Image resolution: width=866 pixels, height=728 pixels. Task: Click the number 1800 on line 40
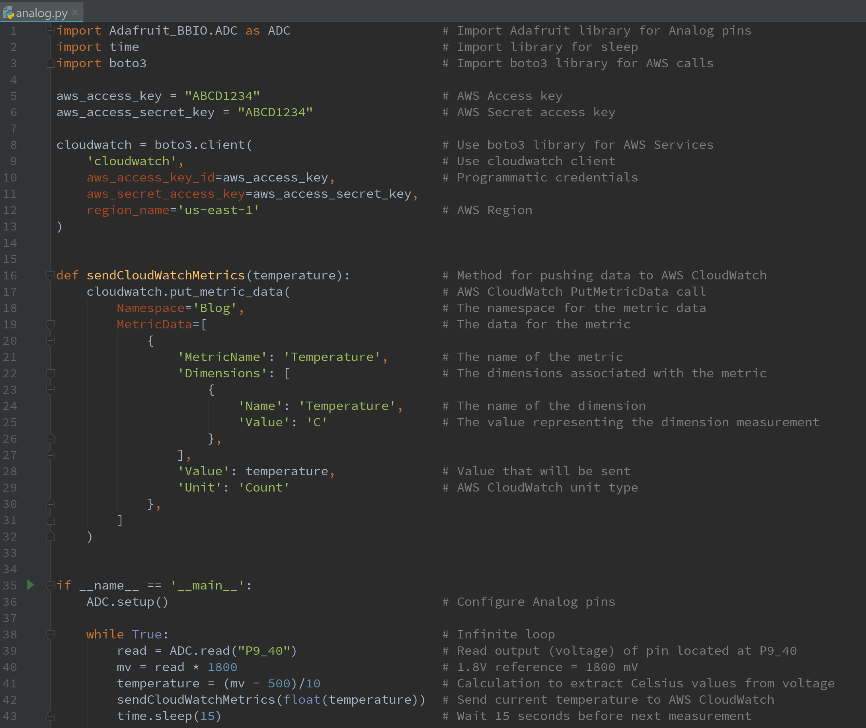(x=222, y=667)
